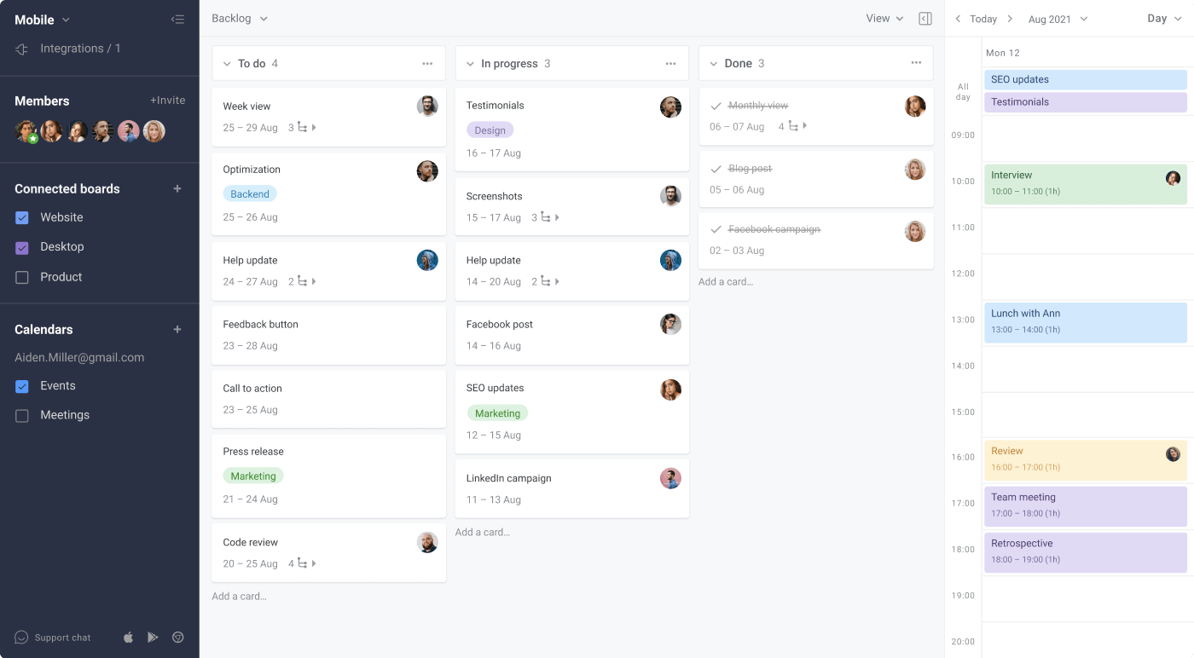Add a new connected board
Viewport: 1194px width, 658px height.
pos(177,188)
